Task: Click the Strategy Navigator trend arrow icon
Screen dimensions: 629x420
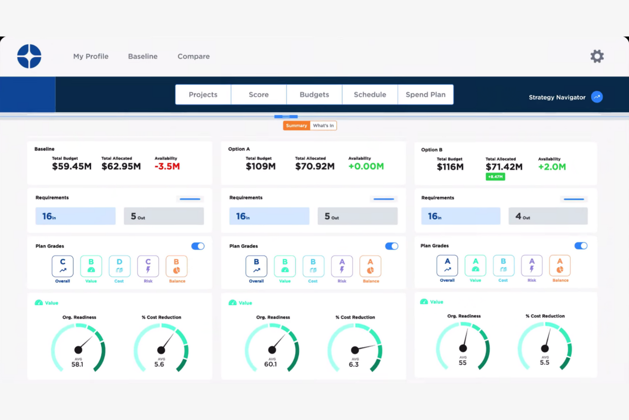Action: click(x=597, y=97)
